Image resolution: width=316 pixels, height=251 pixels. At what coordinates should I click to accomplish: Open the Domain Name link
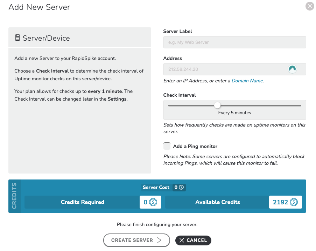pyautogui.click(x=247, y=81)
